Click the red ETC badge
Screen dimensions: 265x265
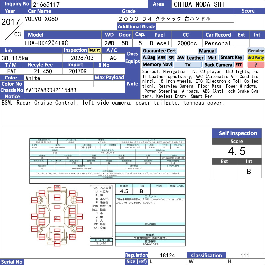[239, 65]
